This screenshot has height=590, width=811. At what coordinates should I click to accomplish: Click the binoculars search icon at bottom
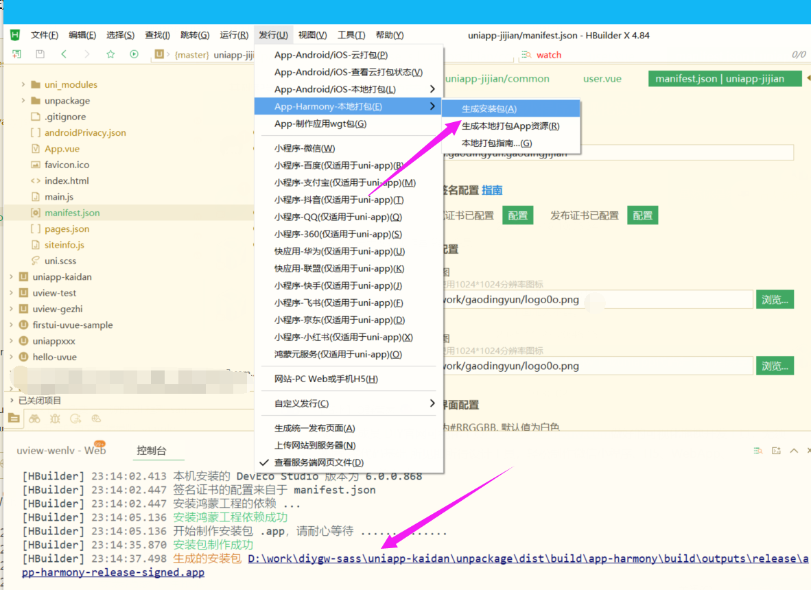click(x=35, y=418)
